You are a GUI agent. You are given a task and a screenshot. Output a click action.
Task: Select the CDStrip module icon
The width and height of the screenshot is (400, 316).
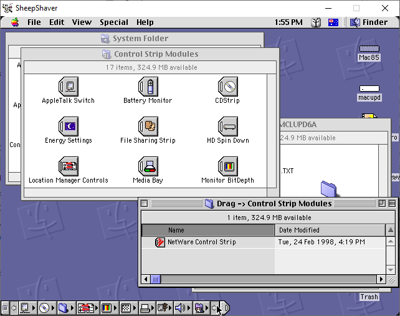pos(228,87)
